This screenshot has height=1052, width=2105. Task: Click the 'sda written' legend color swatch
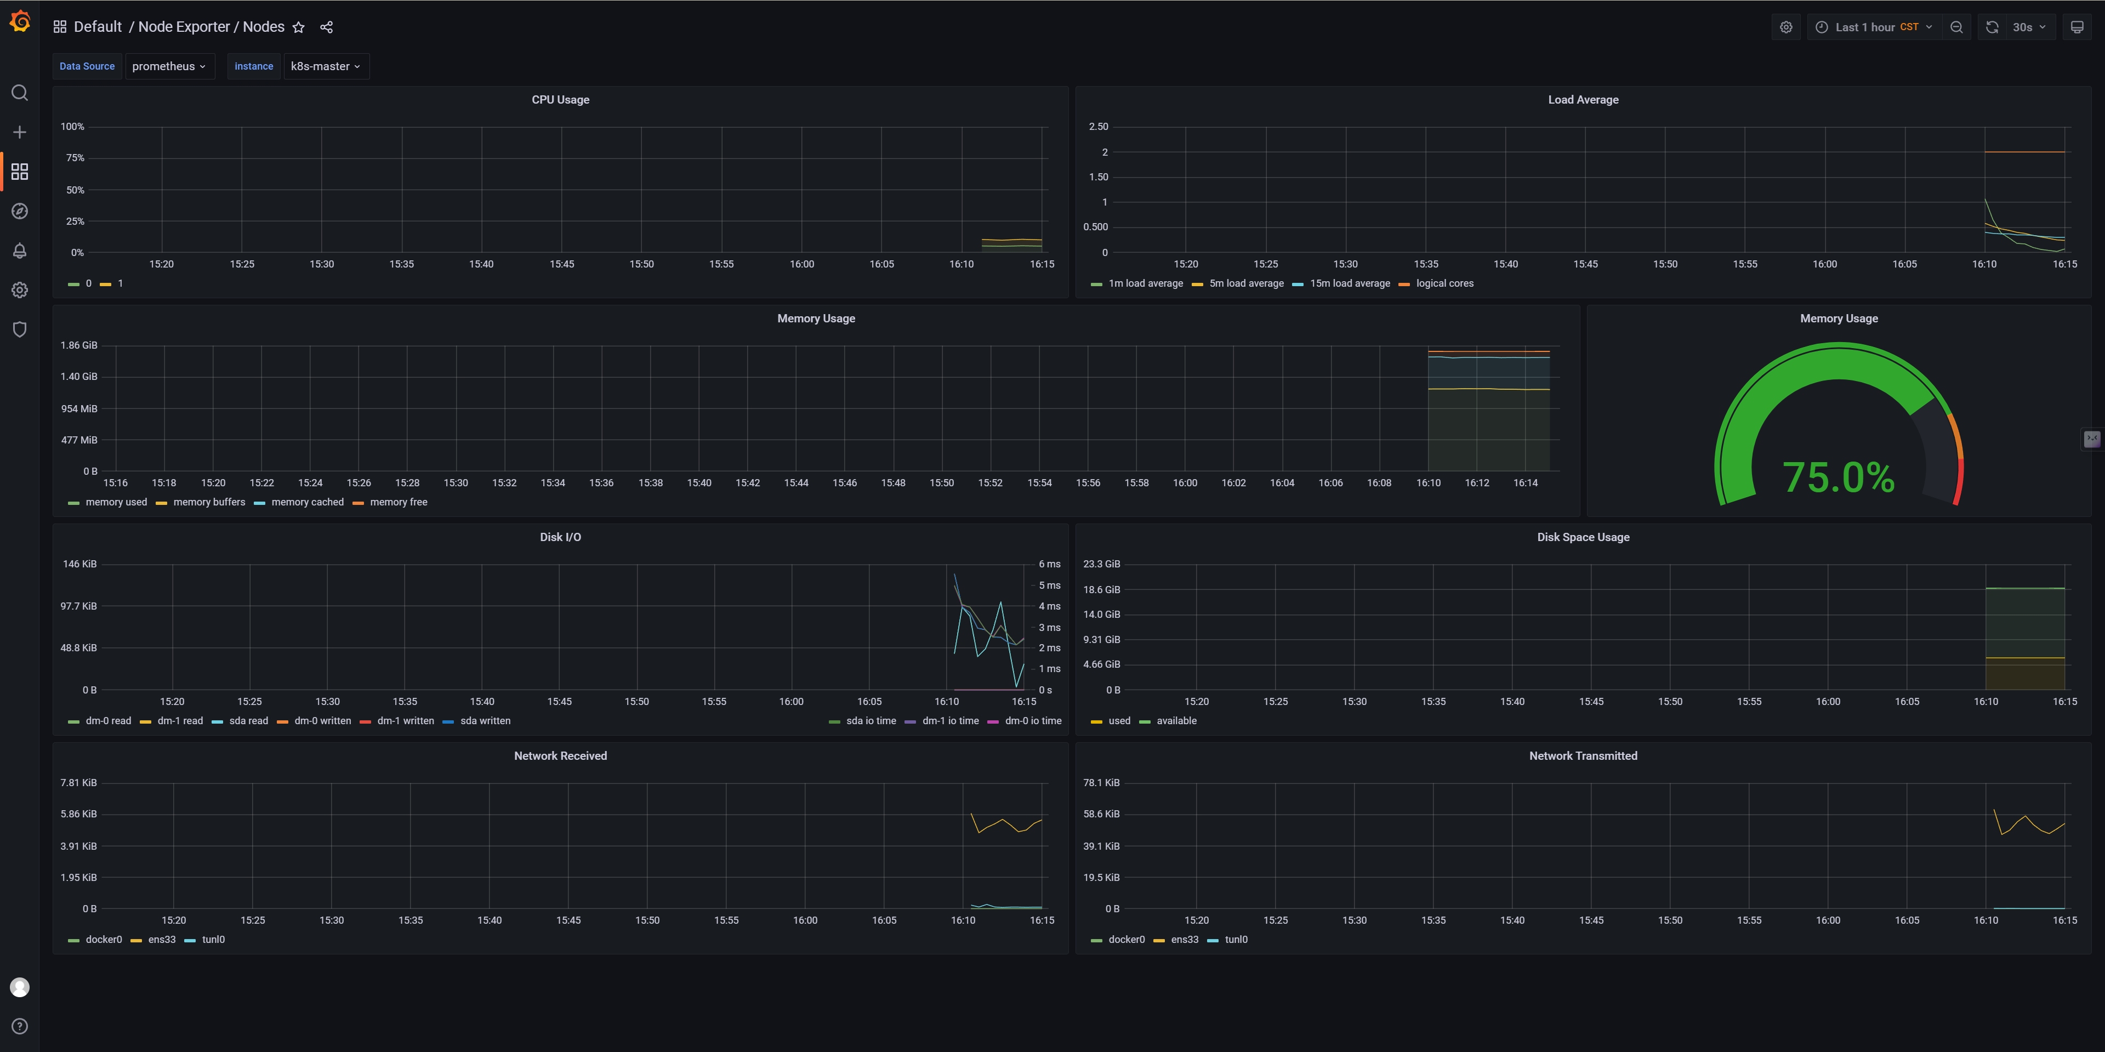tap(448, 721)
